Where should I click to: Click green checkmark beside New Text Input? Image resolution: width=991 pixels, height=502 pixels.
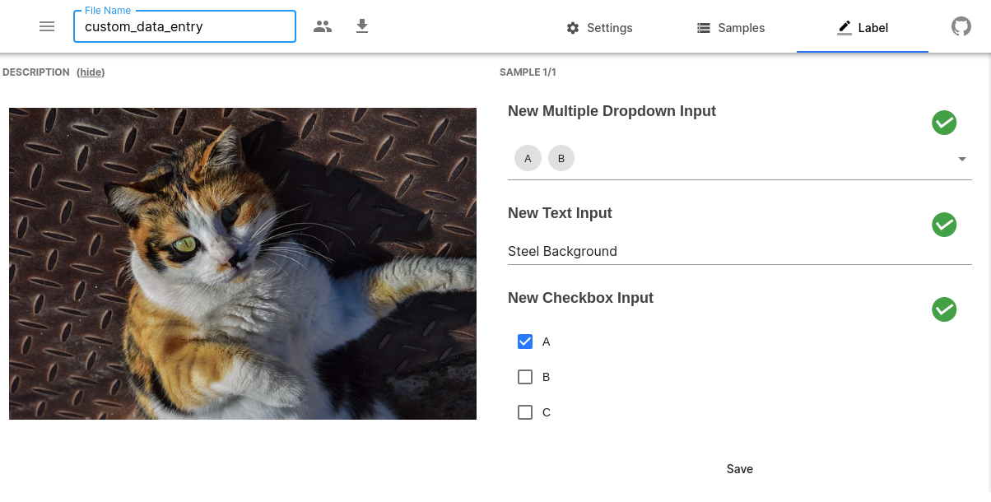pyautogui.click(x=943, y=225)
